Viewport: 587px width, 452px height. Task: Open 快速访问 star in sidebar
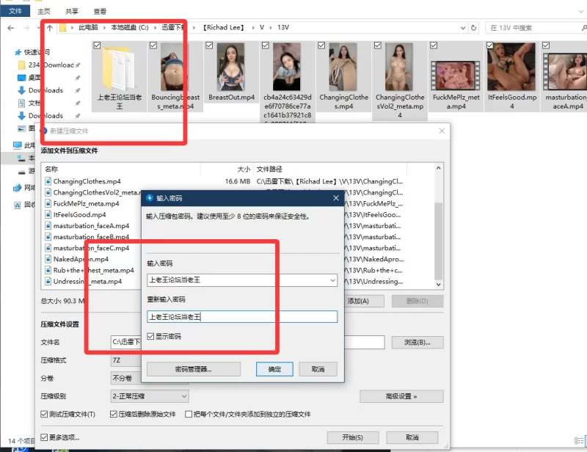(18, 52)
